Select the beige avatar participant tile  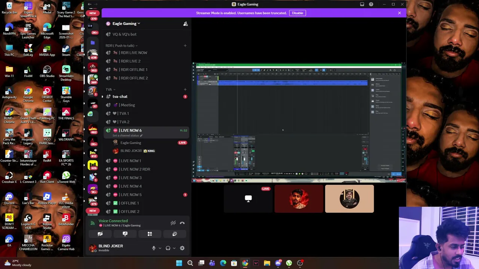tap(349, 199)
